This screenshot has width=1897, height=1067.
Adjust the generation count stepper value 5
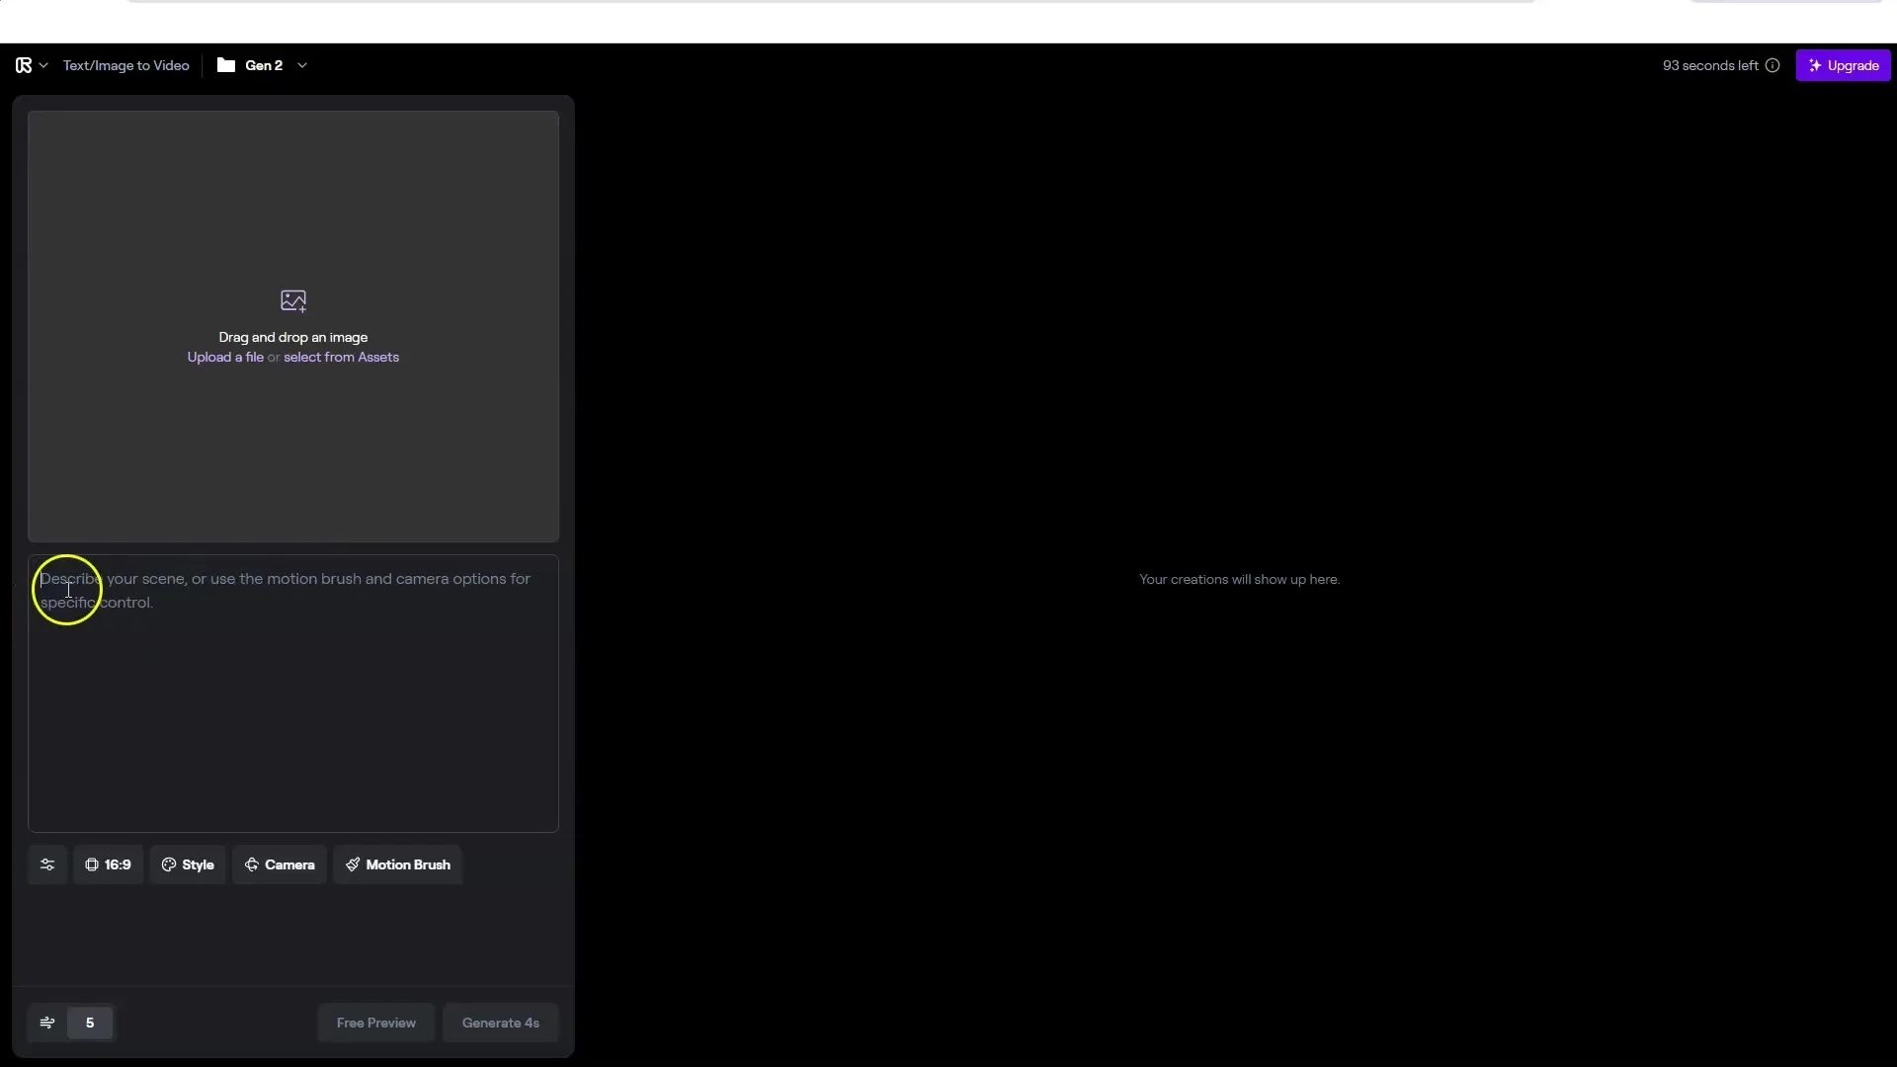90,1022
